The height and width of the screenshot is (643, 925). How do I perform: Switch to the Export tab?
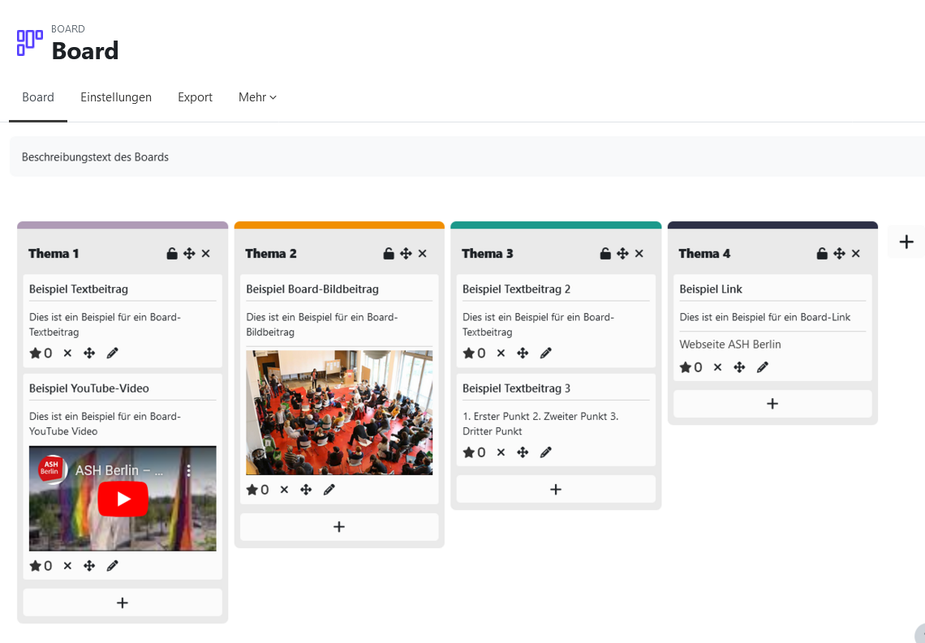click(195, 97)
